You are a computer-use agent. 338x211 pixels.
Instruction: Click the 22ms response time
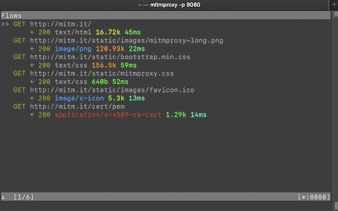pos(137,49)
